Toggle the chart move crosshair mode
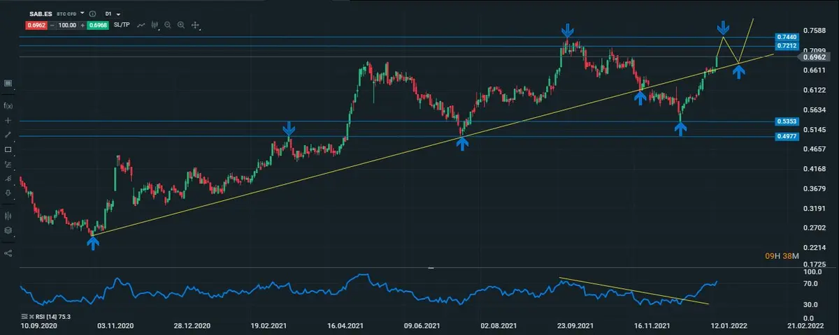Image resolution: width=839 pixels, height=335 pixels. tap(196, 25)
